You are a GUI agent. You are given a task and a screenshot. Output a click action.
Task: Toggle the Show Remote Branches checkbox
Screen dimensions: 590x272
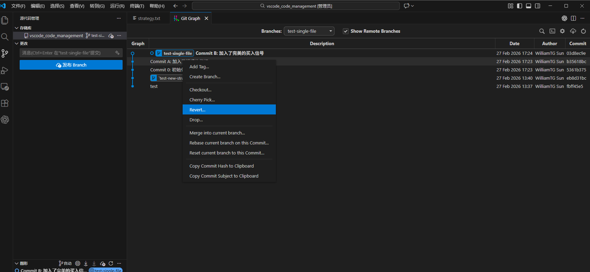pyautogui.click(x=346, y=31)
